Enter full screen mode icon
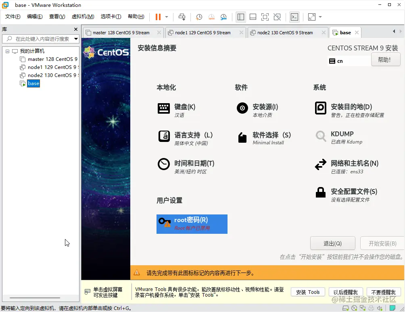405x312 pixels. (265, 17)
